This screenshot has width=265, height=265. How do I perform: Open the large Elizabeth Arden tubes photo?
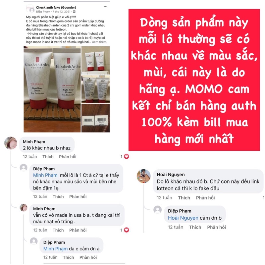[x=52, y=89]
